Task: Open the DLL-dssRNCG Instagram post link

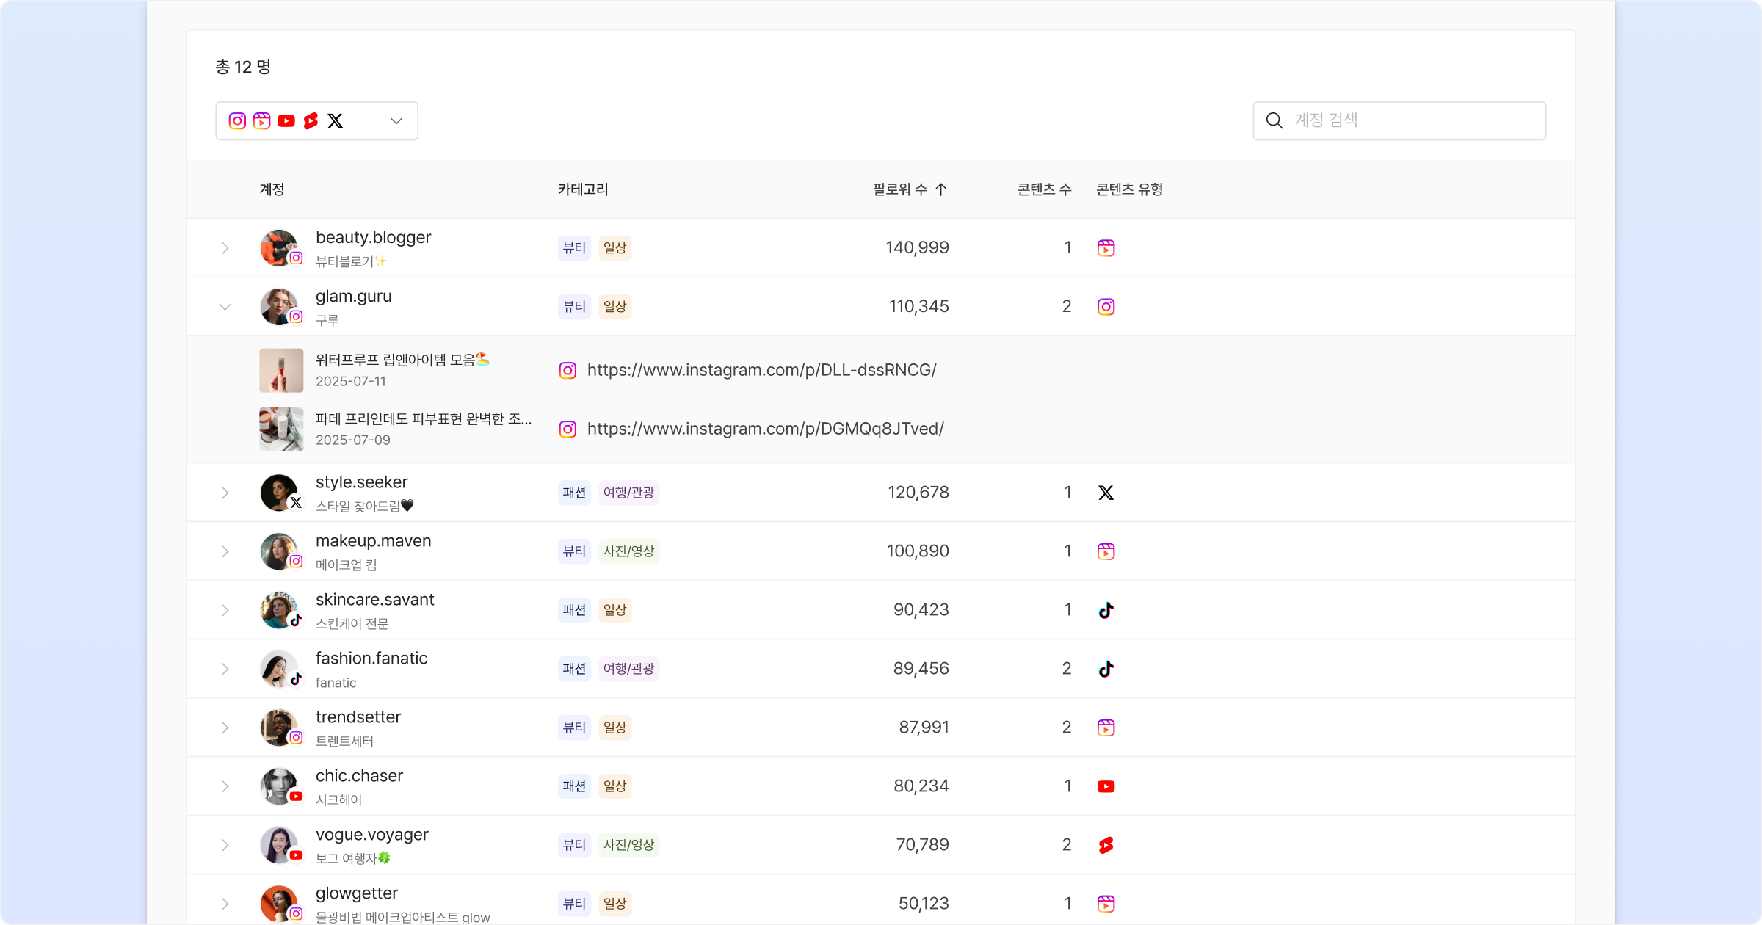Action: (x=761, y=370)
